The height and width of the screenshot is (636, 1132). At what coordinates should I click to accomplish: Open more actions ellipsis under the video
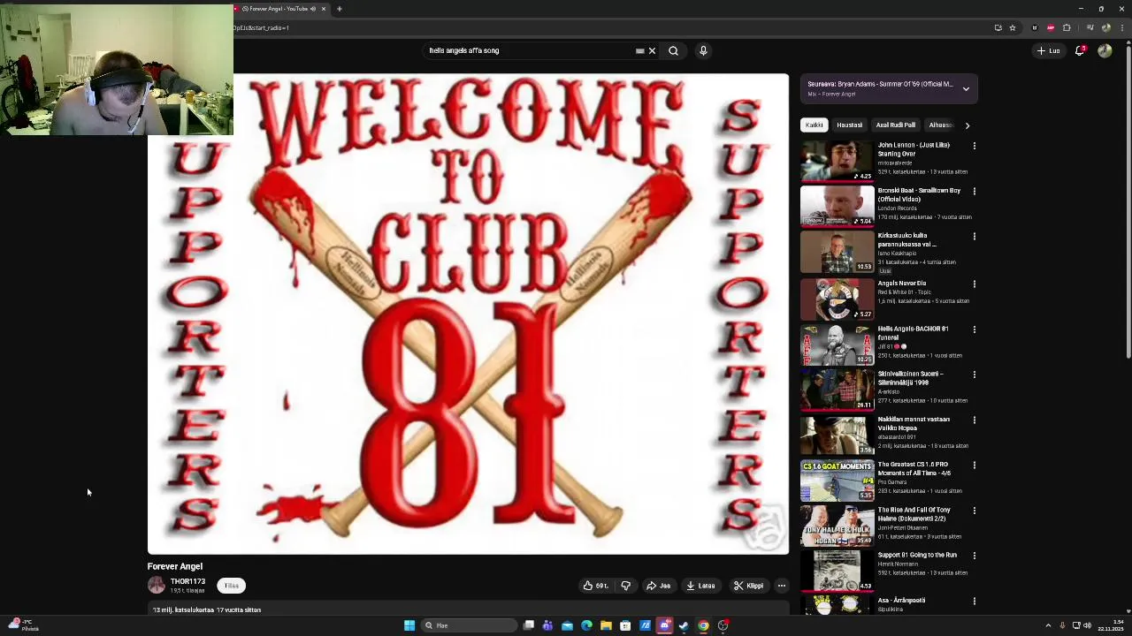click(x=781, y=586)
